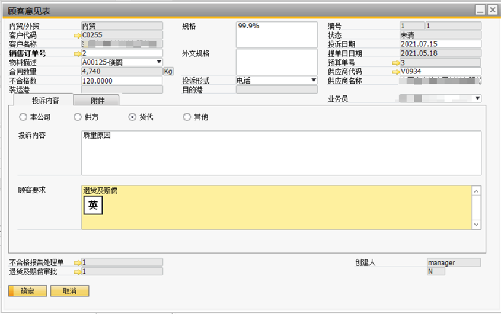Switch to the 附件 tab

click(97, 100)
